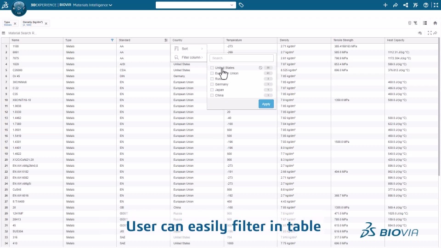Check the United States filter option
The width and height of the screenshot is (441, 248).
click(x=212, y=68)
